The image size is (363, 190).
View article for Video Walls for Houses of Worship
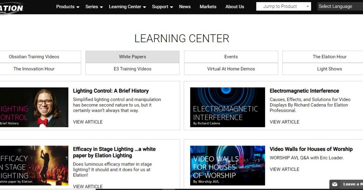pyautogui.click(x=284, y=169)
